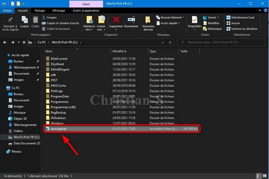Click the Gérer contextual tab
The image size is (269, 179).
coord(86,4)
